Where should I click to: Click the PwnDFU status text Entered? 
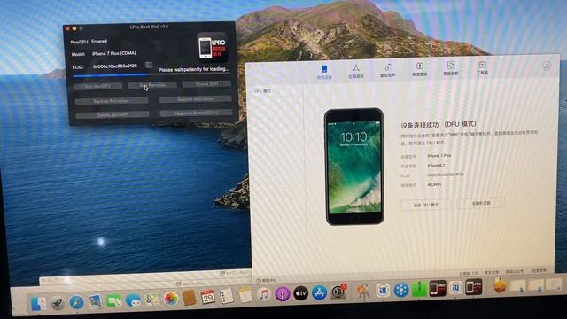point(99,42)
